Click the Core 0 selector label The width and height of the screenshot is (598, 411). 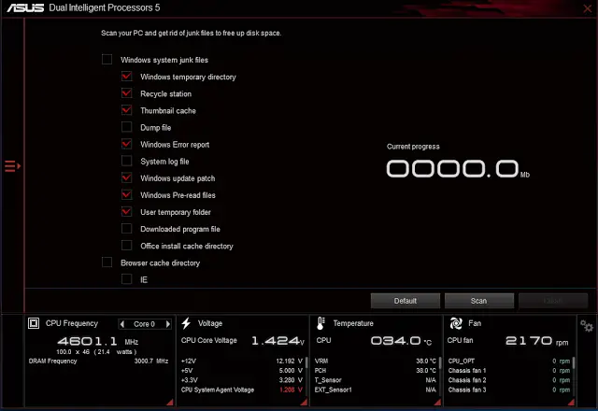click(144, 324)
